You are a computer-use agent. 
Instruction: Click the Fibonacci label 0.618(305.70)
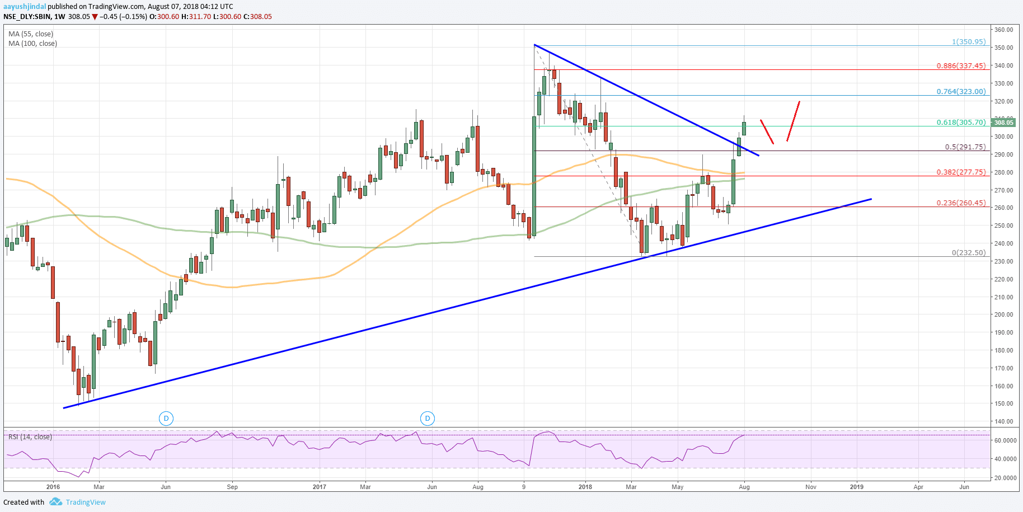pos(961,123)
